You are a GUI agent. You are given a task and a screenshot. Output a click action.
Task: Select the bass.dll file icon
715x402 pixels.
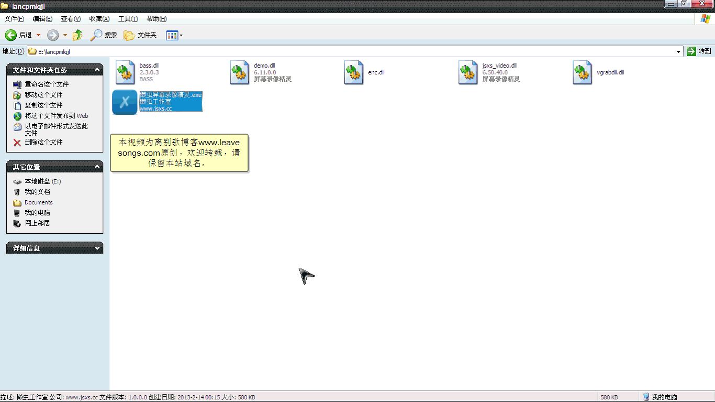tap(126, 72)
